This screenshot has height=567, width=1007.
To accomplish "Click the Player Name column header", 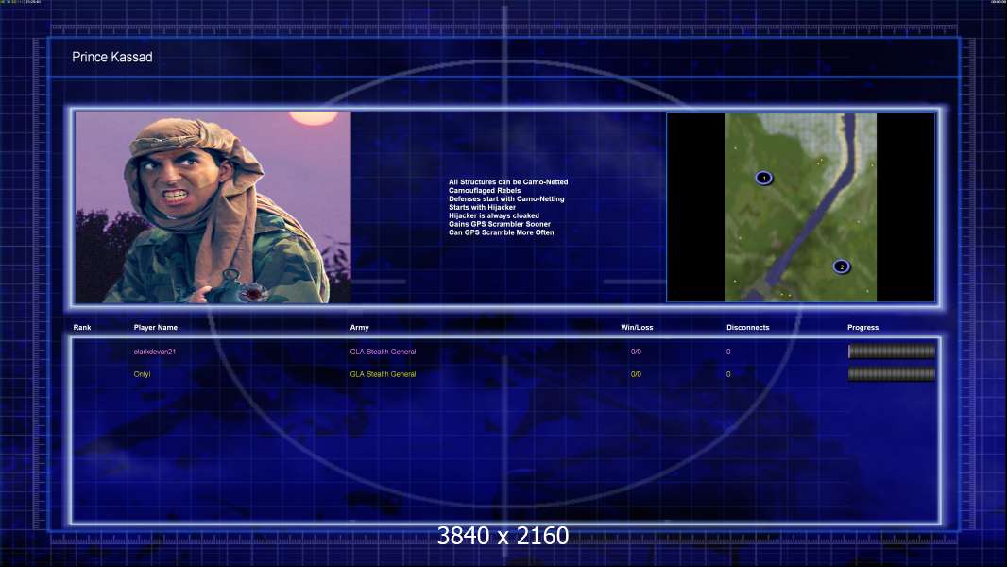I will point(156,328).
